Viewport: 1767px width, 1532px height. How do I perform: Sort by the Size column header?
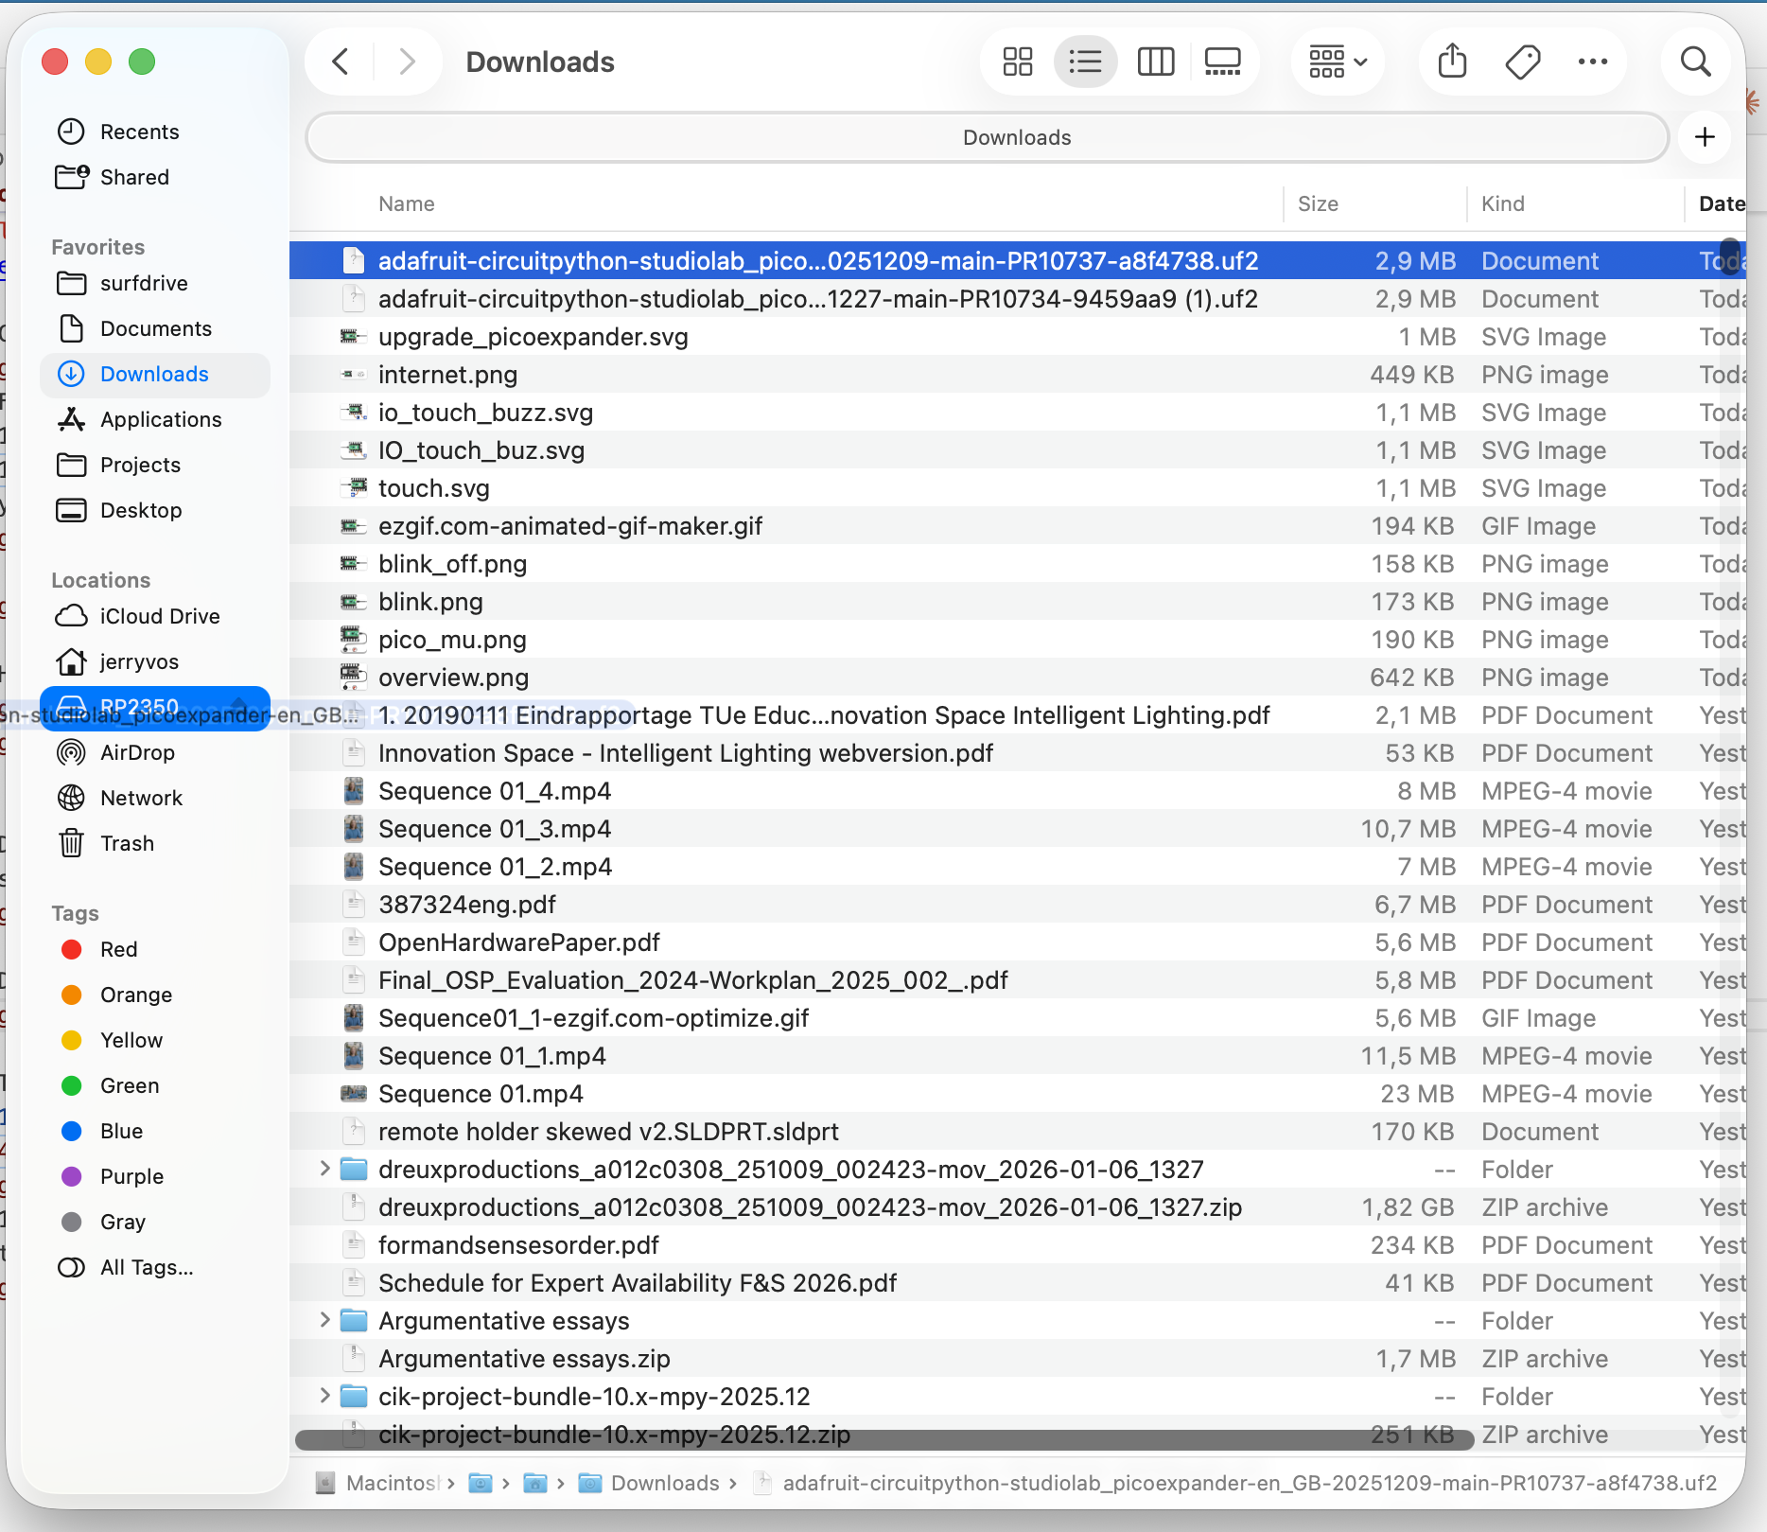coord(1318,204)
